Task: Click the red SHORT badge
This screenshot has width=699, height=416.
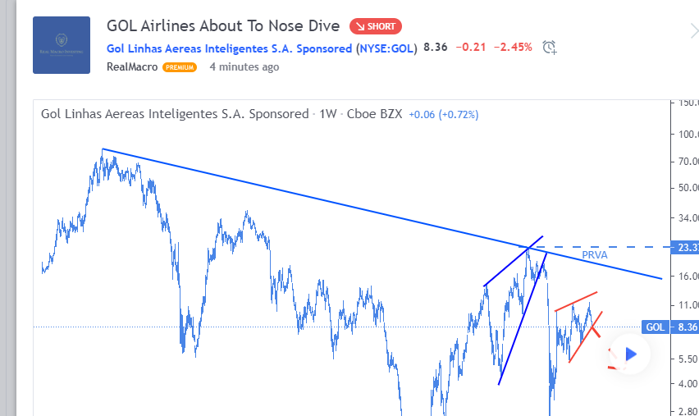Action: [376, 26]
